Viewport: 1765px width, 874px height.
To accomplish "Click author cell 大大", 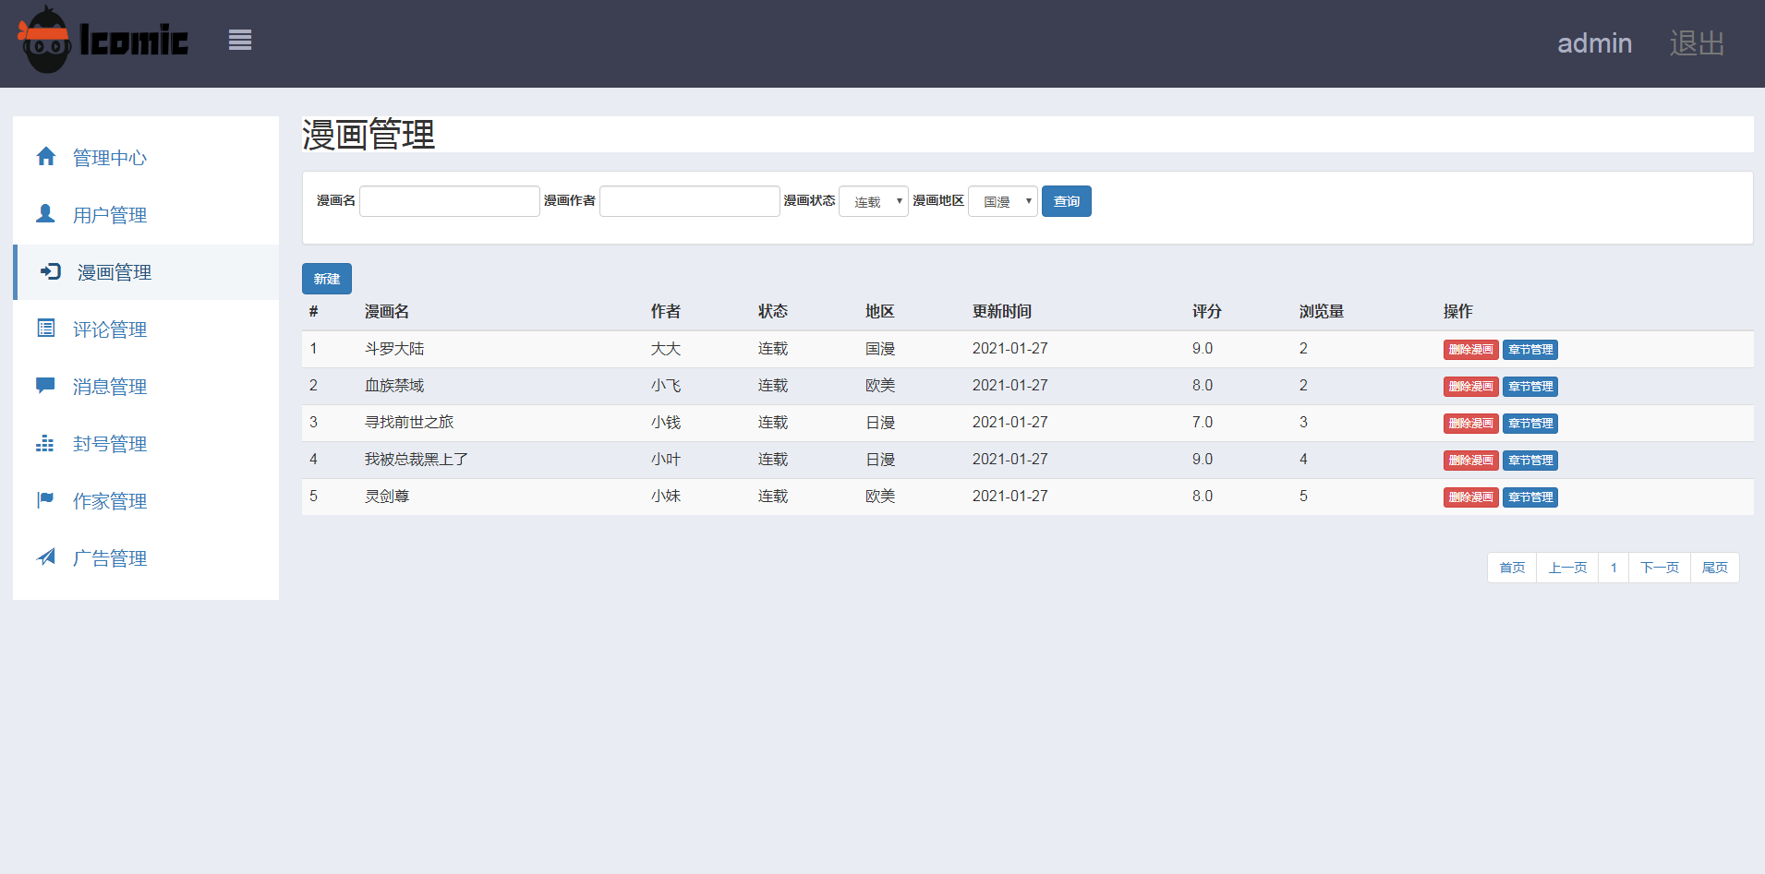I will tap(666, 349).
